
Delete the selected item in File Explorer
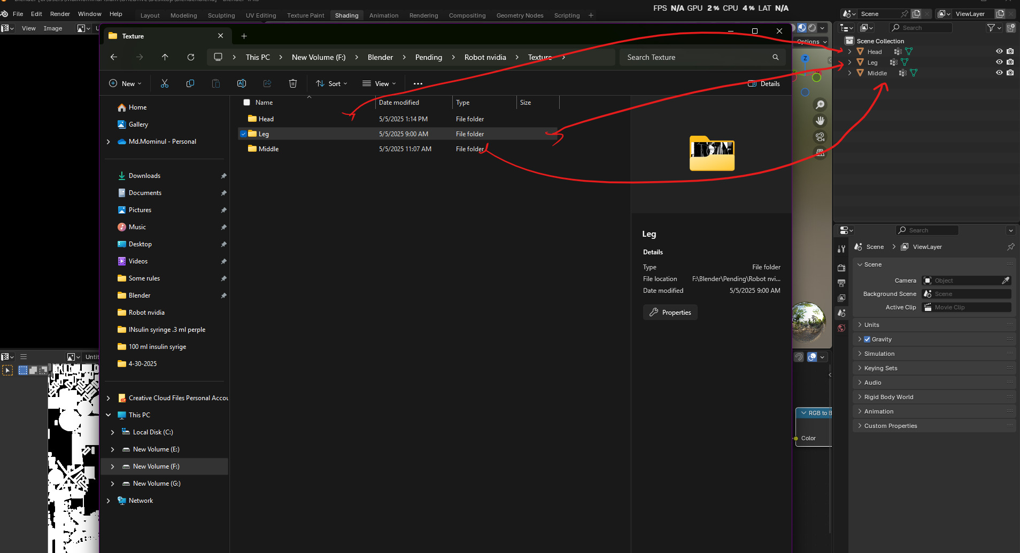point(293,83)
